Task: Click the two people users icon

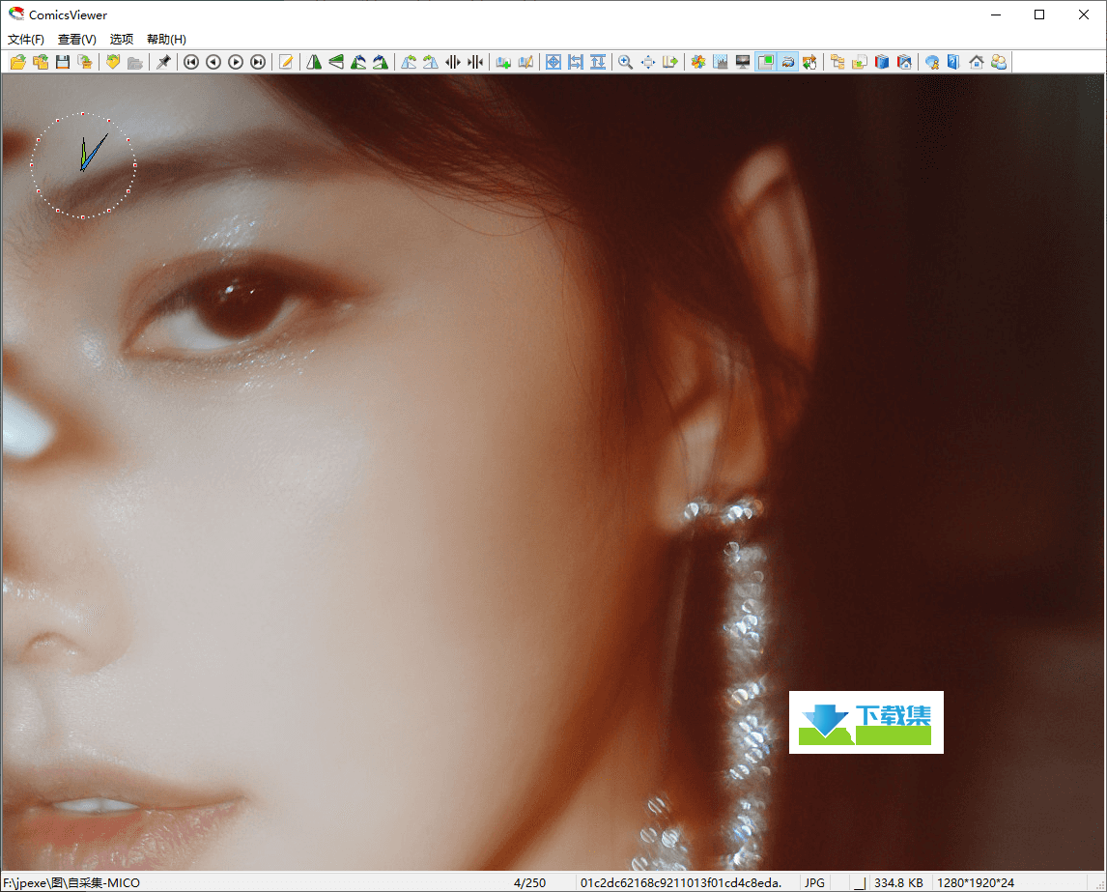Action: pos(999,62)
